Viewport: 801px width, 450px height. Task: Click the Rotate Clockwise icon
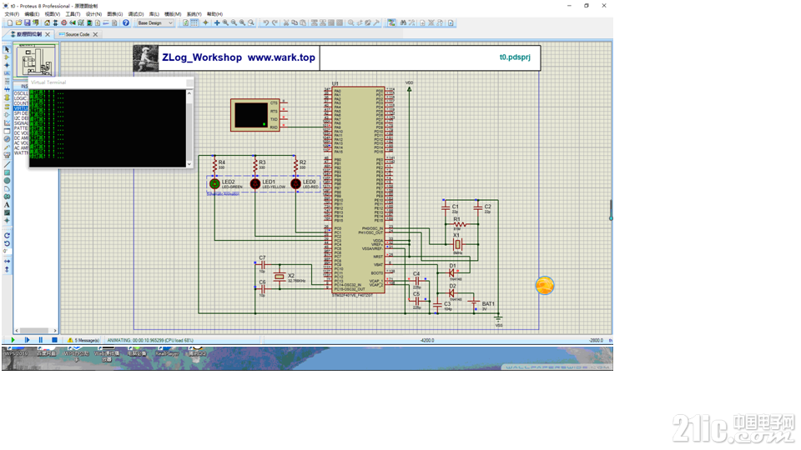7,236
